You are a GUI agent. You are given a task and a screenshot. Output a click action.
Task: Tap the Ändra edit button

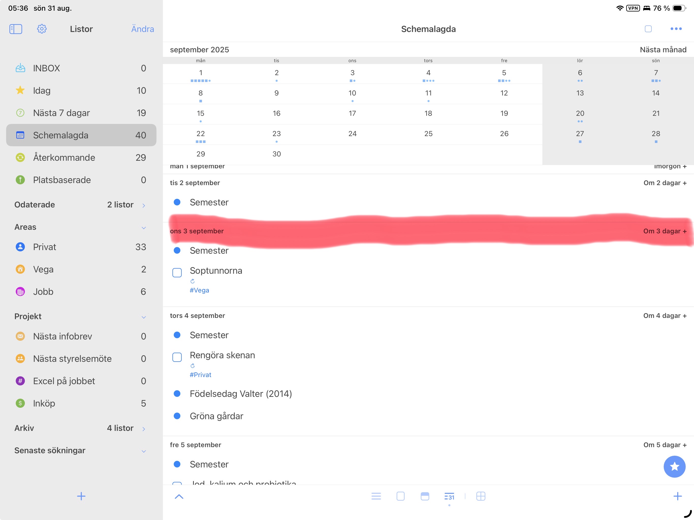143,29
